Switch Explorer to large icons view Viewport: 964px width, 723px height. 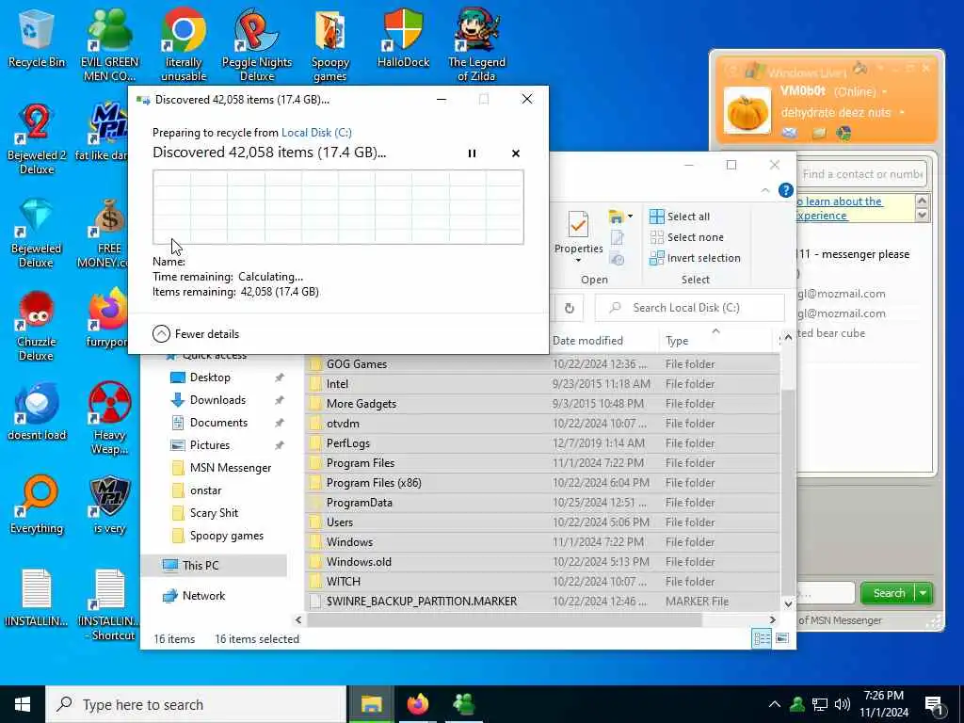(x=781, y=639)
